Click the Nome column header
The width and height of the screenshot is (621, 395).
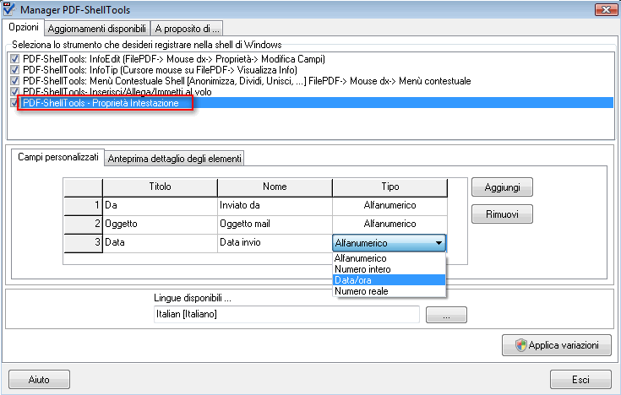pyautogui.click(x=275, y=187)
